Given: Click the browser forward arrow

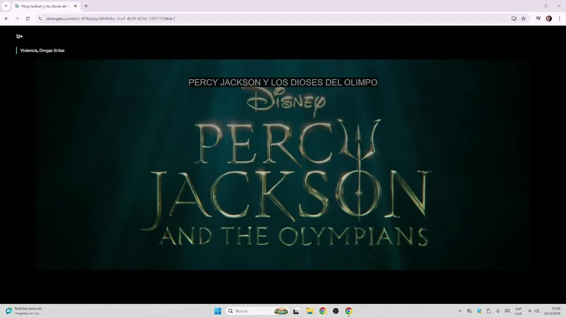Looking at the screenshot, I should tap(17, 19).
